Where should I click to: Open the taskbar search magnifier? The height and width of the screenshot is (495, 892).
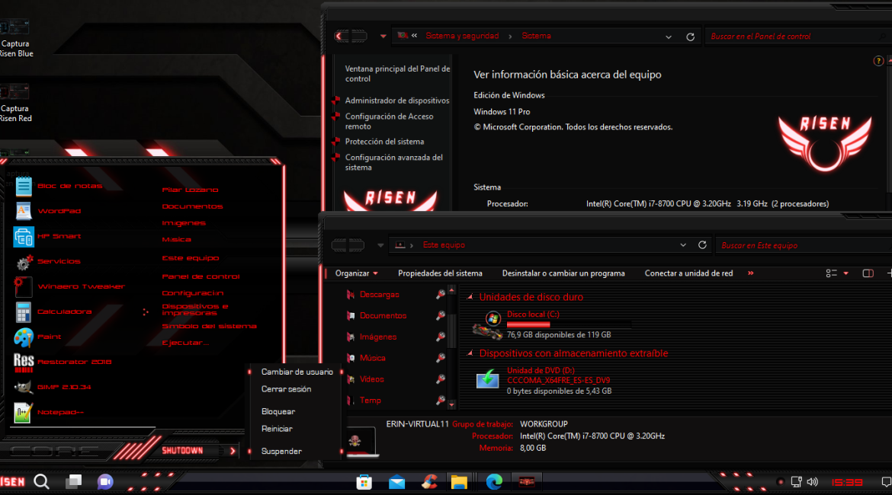click(42, 481)
